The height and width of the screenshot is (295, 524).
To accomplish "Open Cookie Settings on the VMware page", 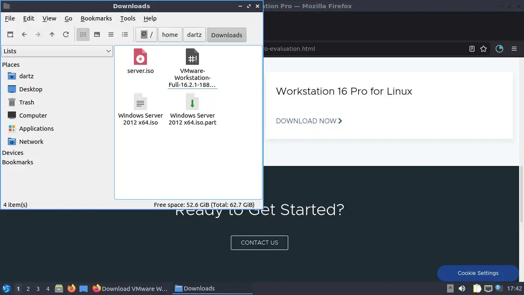I will pos(478,273).
